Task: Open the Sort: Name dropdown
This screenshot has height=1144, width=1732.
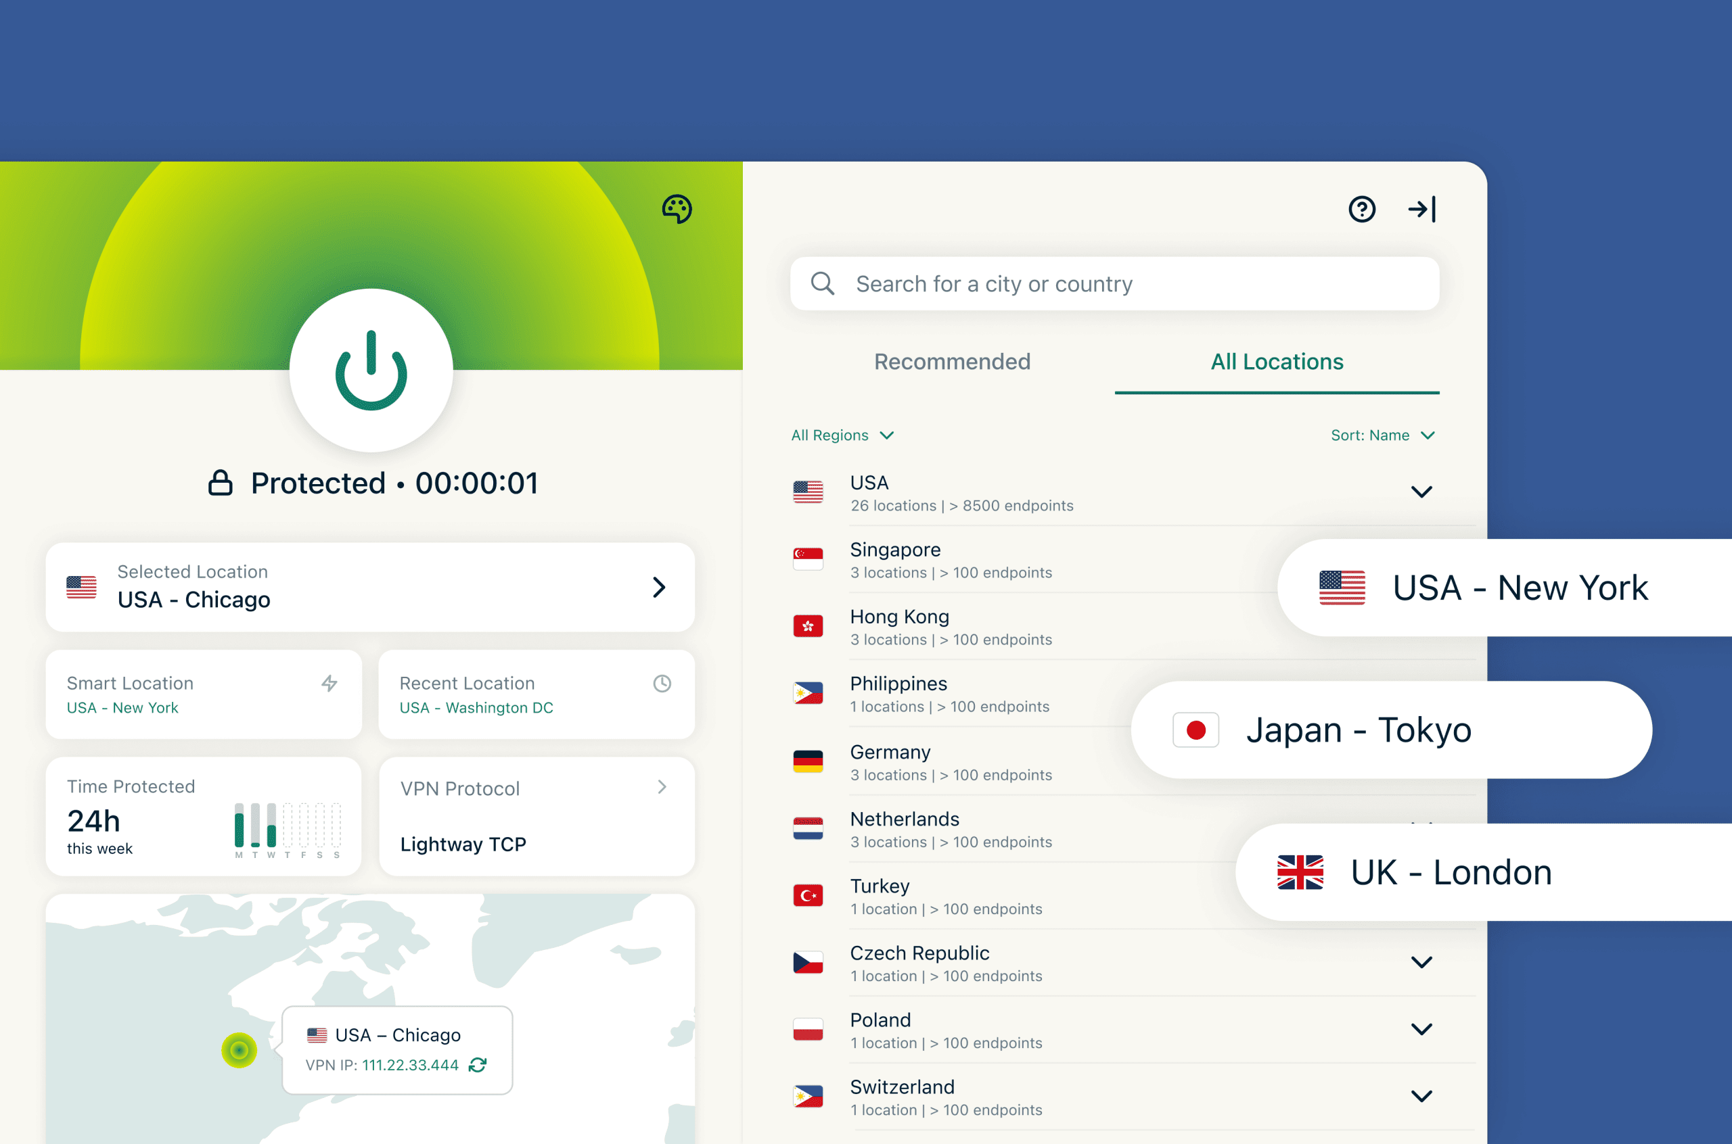Action: (x=1382, y=435)
